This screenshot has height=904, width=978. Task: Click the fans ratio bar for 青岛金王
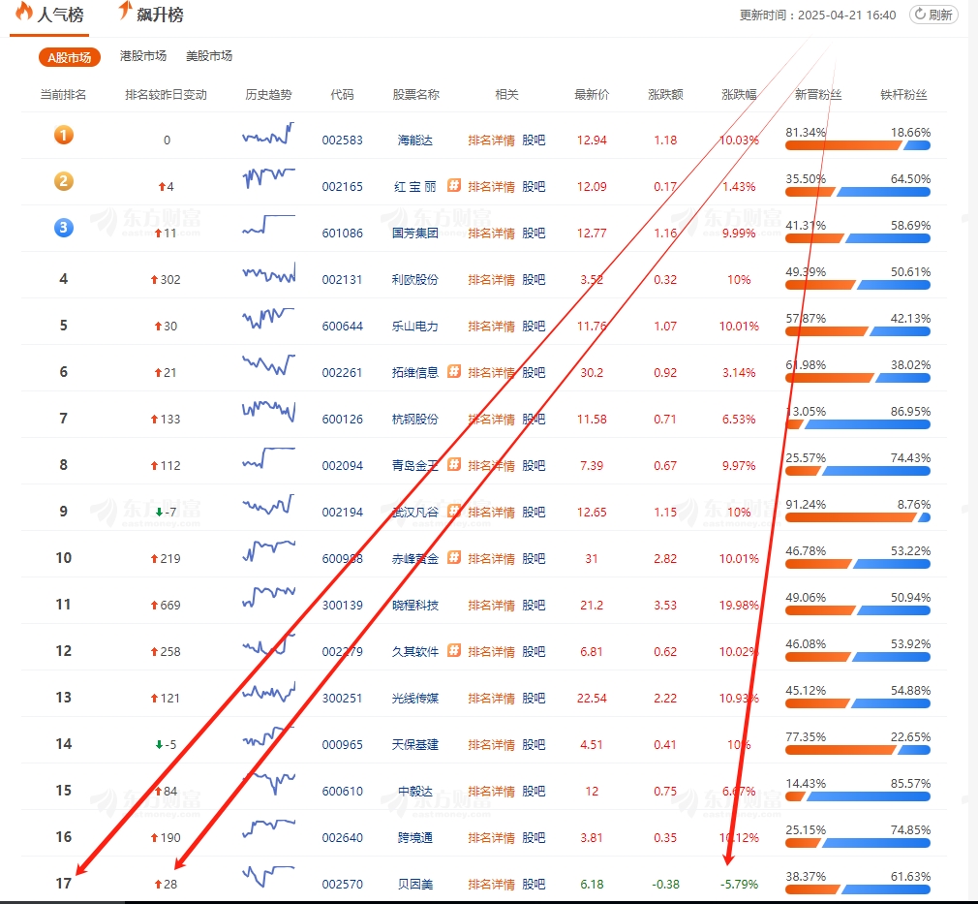click(858, 471)
